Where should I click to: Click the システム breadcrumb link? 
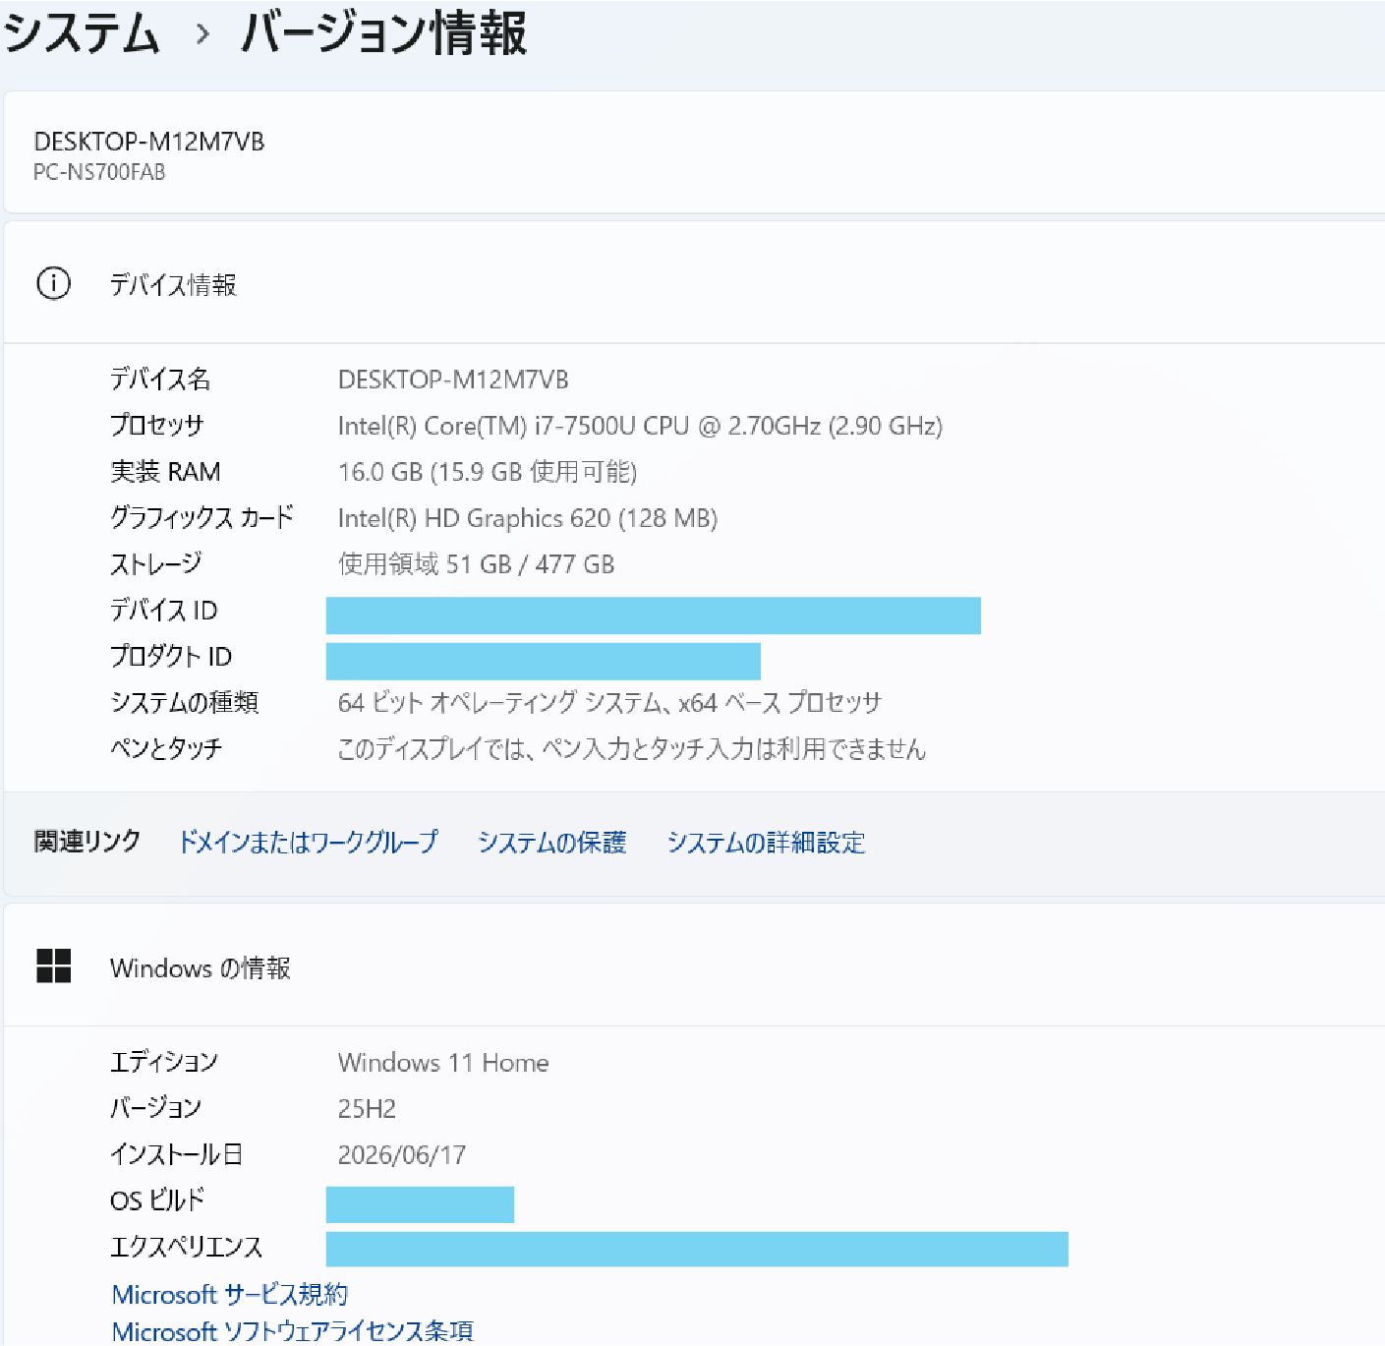point(82,32)
